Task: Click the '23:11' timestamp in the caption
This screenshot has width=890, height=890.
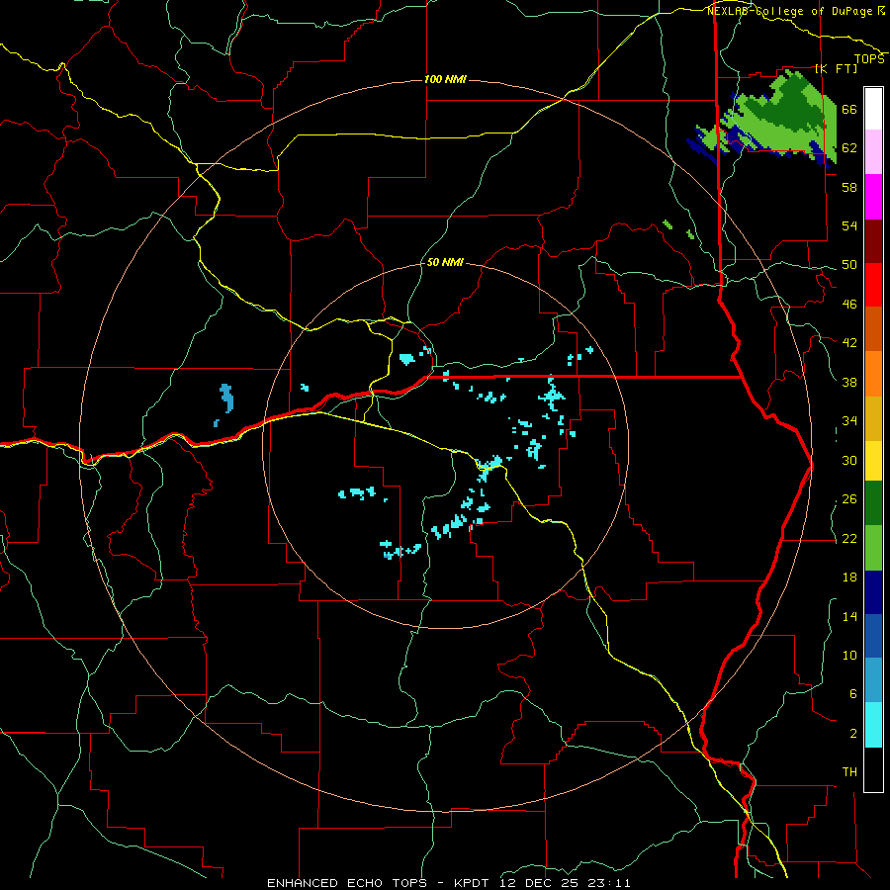Action: click(x=607, y=883)
